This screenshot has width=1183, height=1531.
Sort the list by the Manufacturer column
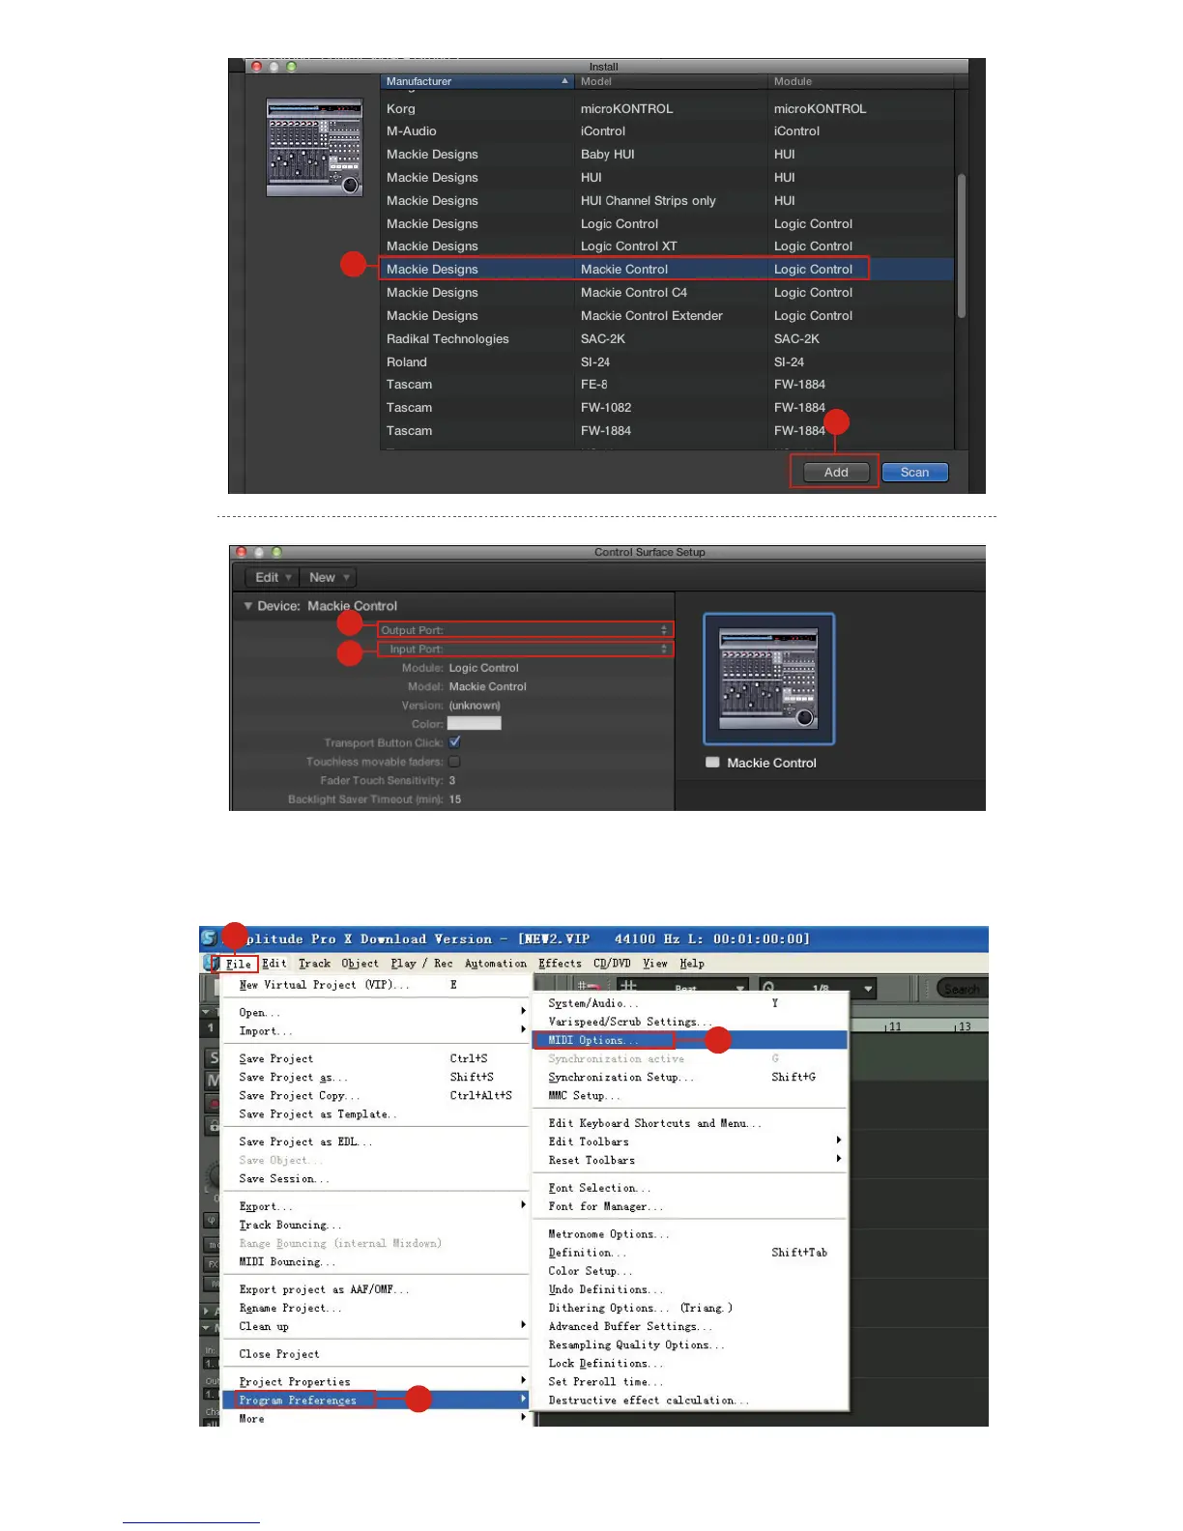coord(476,82)
